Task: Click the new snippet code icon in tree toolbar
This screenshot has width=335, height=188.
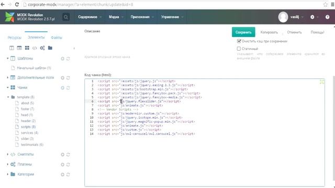Action: coord(35,48)
